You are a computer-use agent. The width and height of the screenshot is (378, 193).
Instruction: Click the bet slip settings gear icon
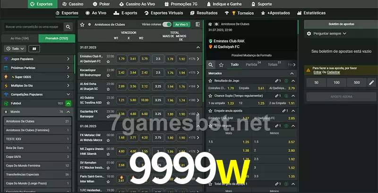309,34
